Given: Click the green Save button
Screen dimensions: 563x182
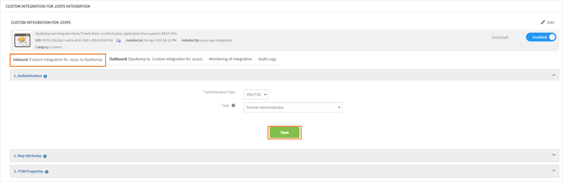Looking at the screenshot, I should tap(284, 132).
